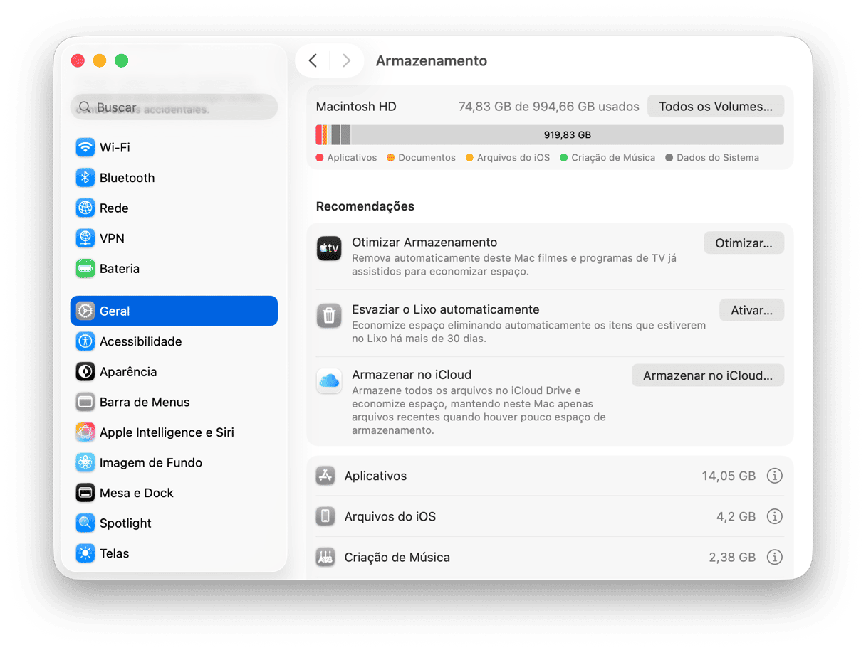
Task: Open Mesa e Dock settings
Action: click(x=136, y=493)
